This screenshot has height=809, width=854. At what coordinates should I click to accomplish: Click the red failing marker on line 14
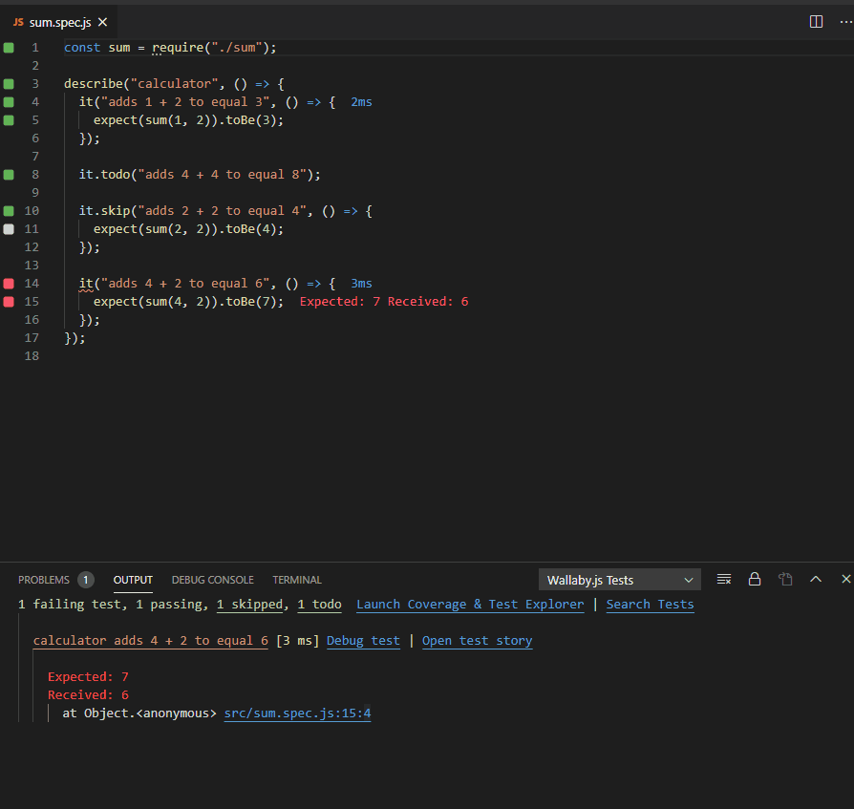(x=9, y=283)
